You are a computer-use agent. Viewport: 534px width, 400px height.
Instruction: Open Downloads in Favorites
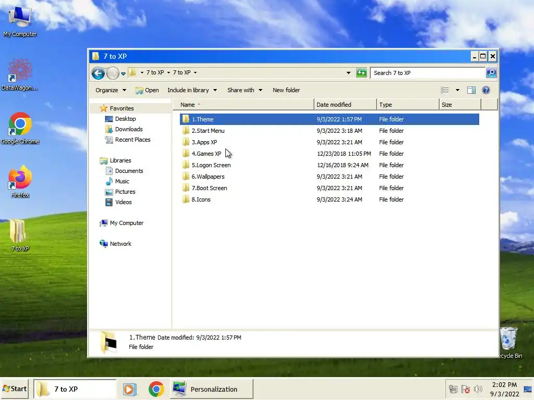point(129,129)
